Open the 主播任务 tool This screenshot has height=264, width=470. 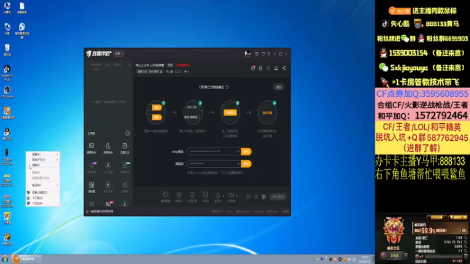125,148
